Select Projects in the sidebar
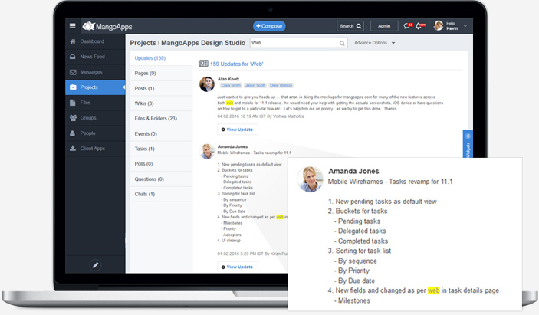 point(95,87)
